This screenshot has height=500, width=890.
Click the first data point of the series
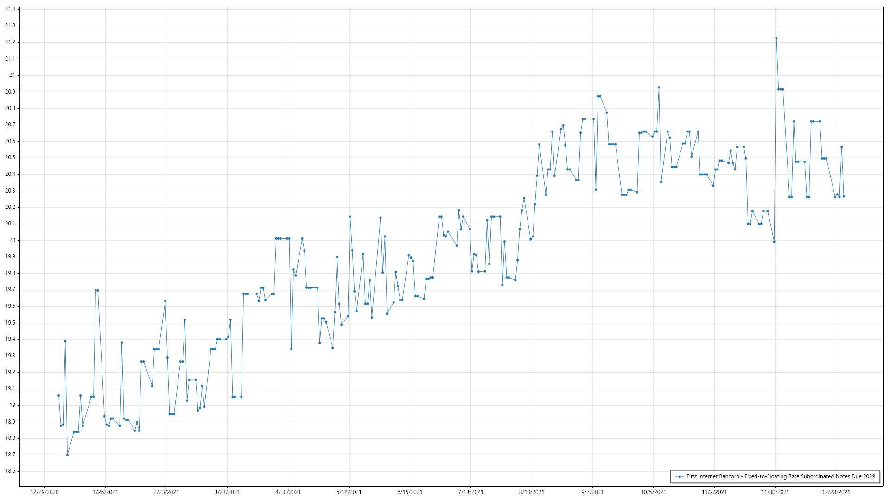tap(58, 395)
